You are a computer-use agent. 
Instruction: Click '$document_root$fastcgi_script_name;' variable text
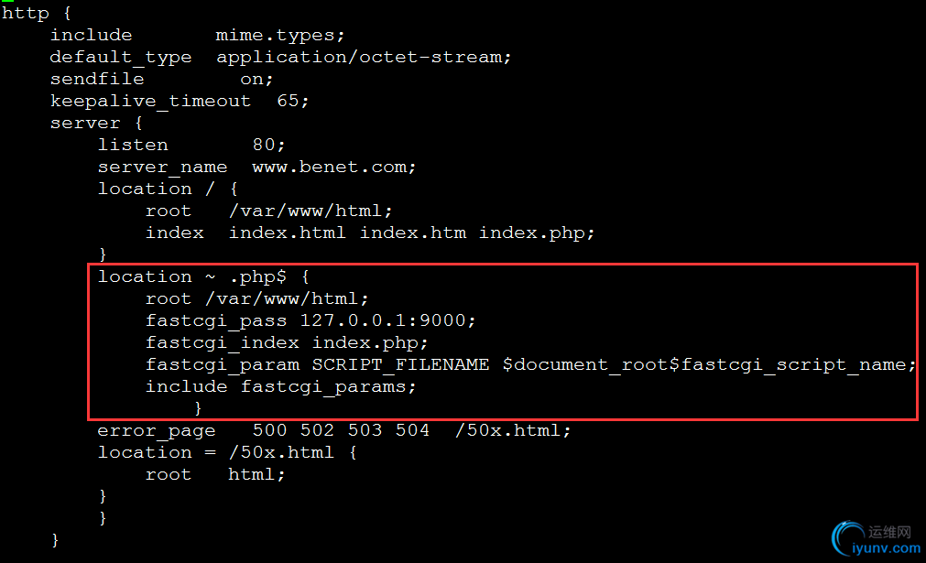pyautogui.click(x=709, y=364)
